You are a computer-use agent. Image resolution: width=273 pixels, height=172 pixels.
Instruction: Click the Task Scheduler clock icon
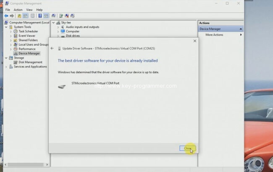pos(16,31)
